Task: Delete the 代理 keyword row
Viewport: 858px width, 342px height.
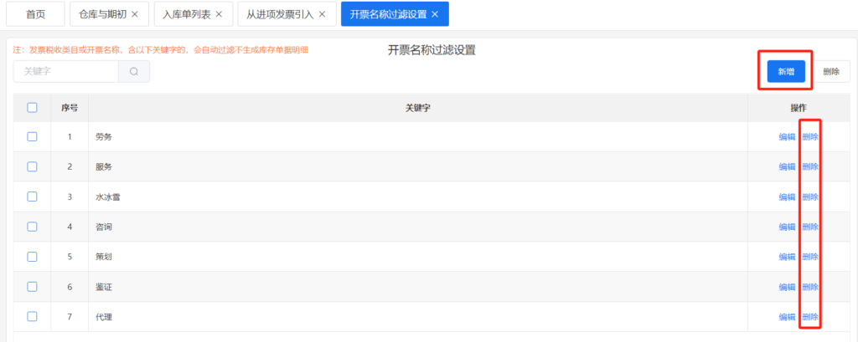Action: coord(810,317)
